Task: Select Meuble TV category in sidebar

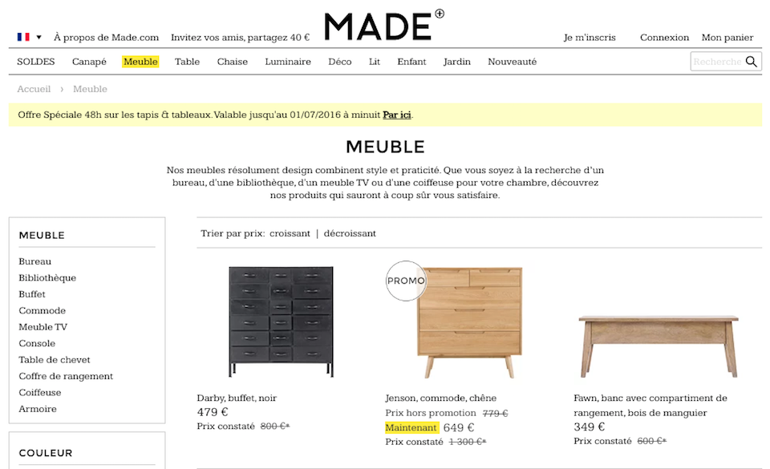Action: (43, 327)
